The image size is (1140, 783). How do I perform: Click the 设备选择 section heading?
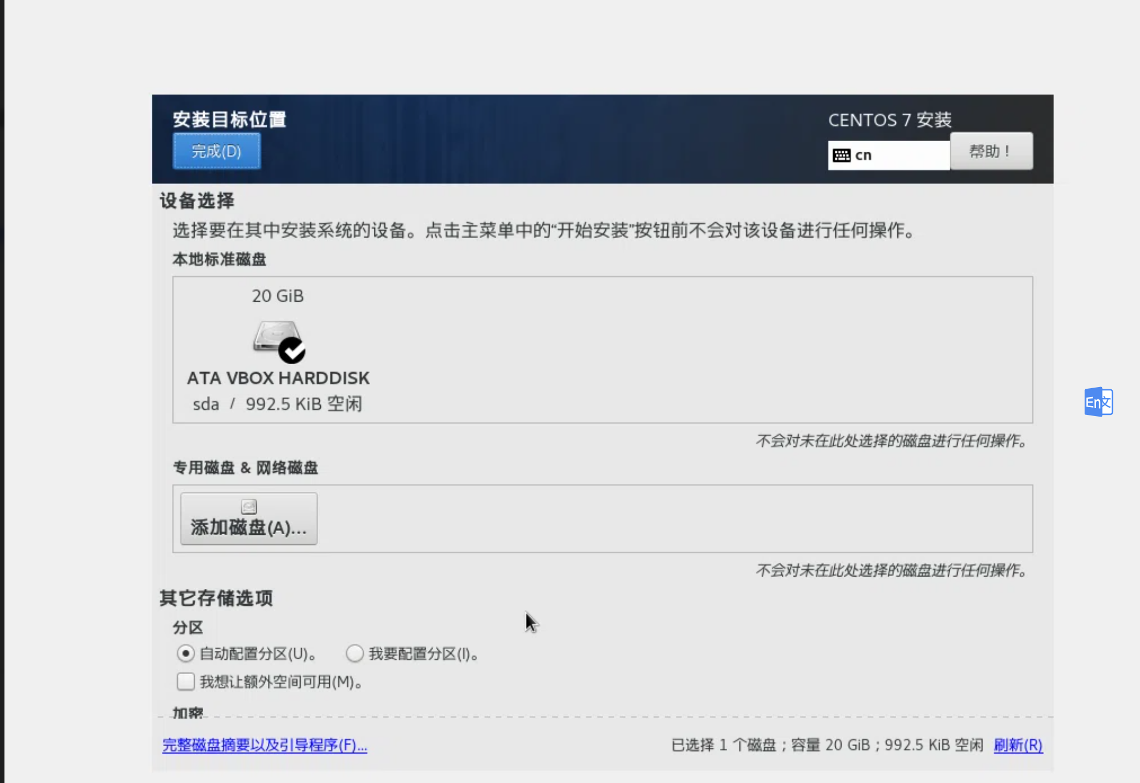197,201
